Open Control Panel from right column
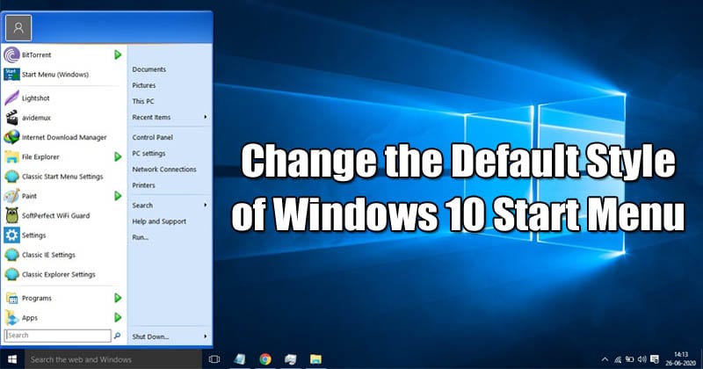The image size is (703, 369). (152, 137)
